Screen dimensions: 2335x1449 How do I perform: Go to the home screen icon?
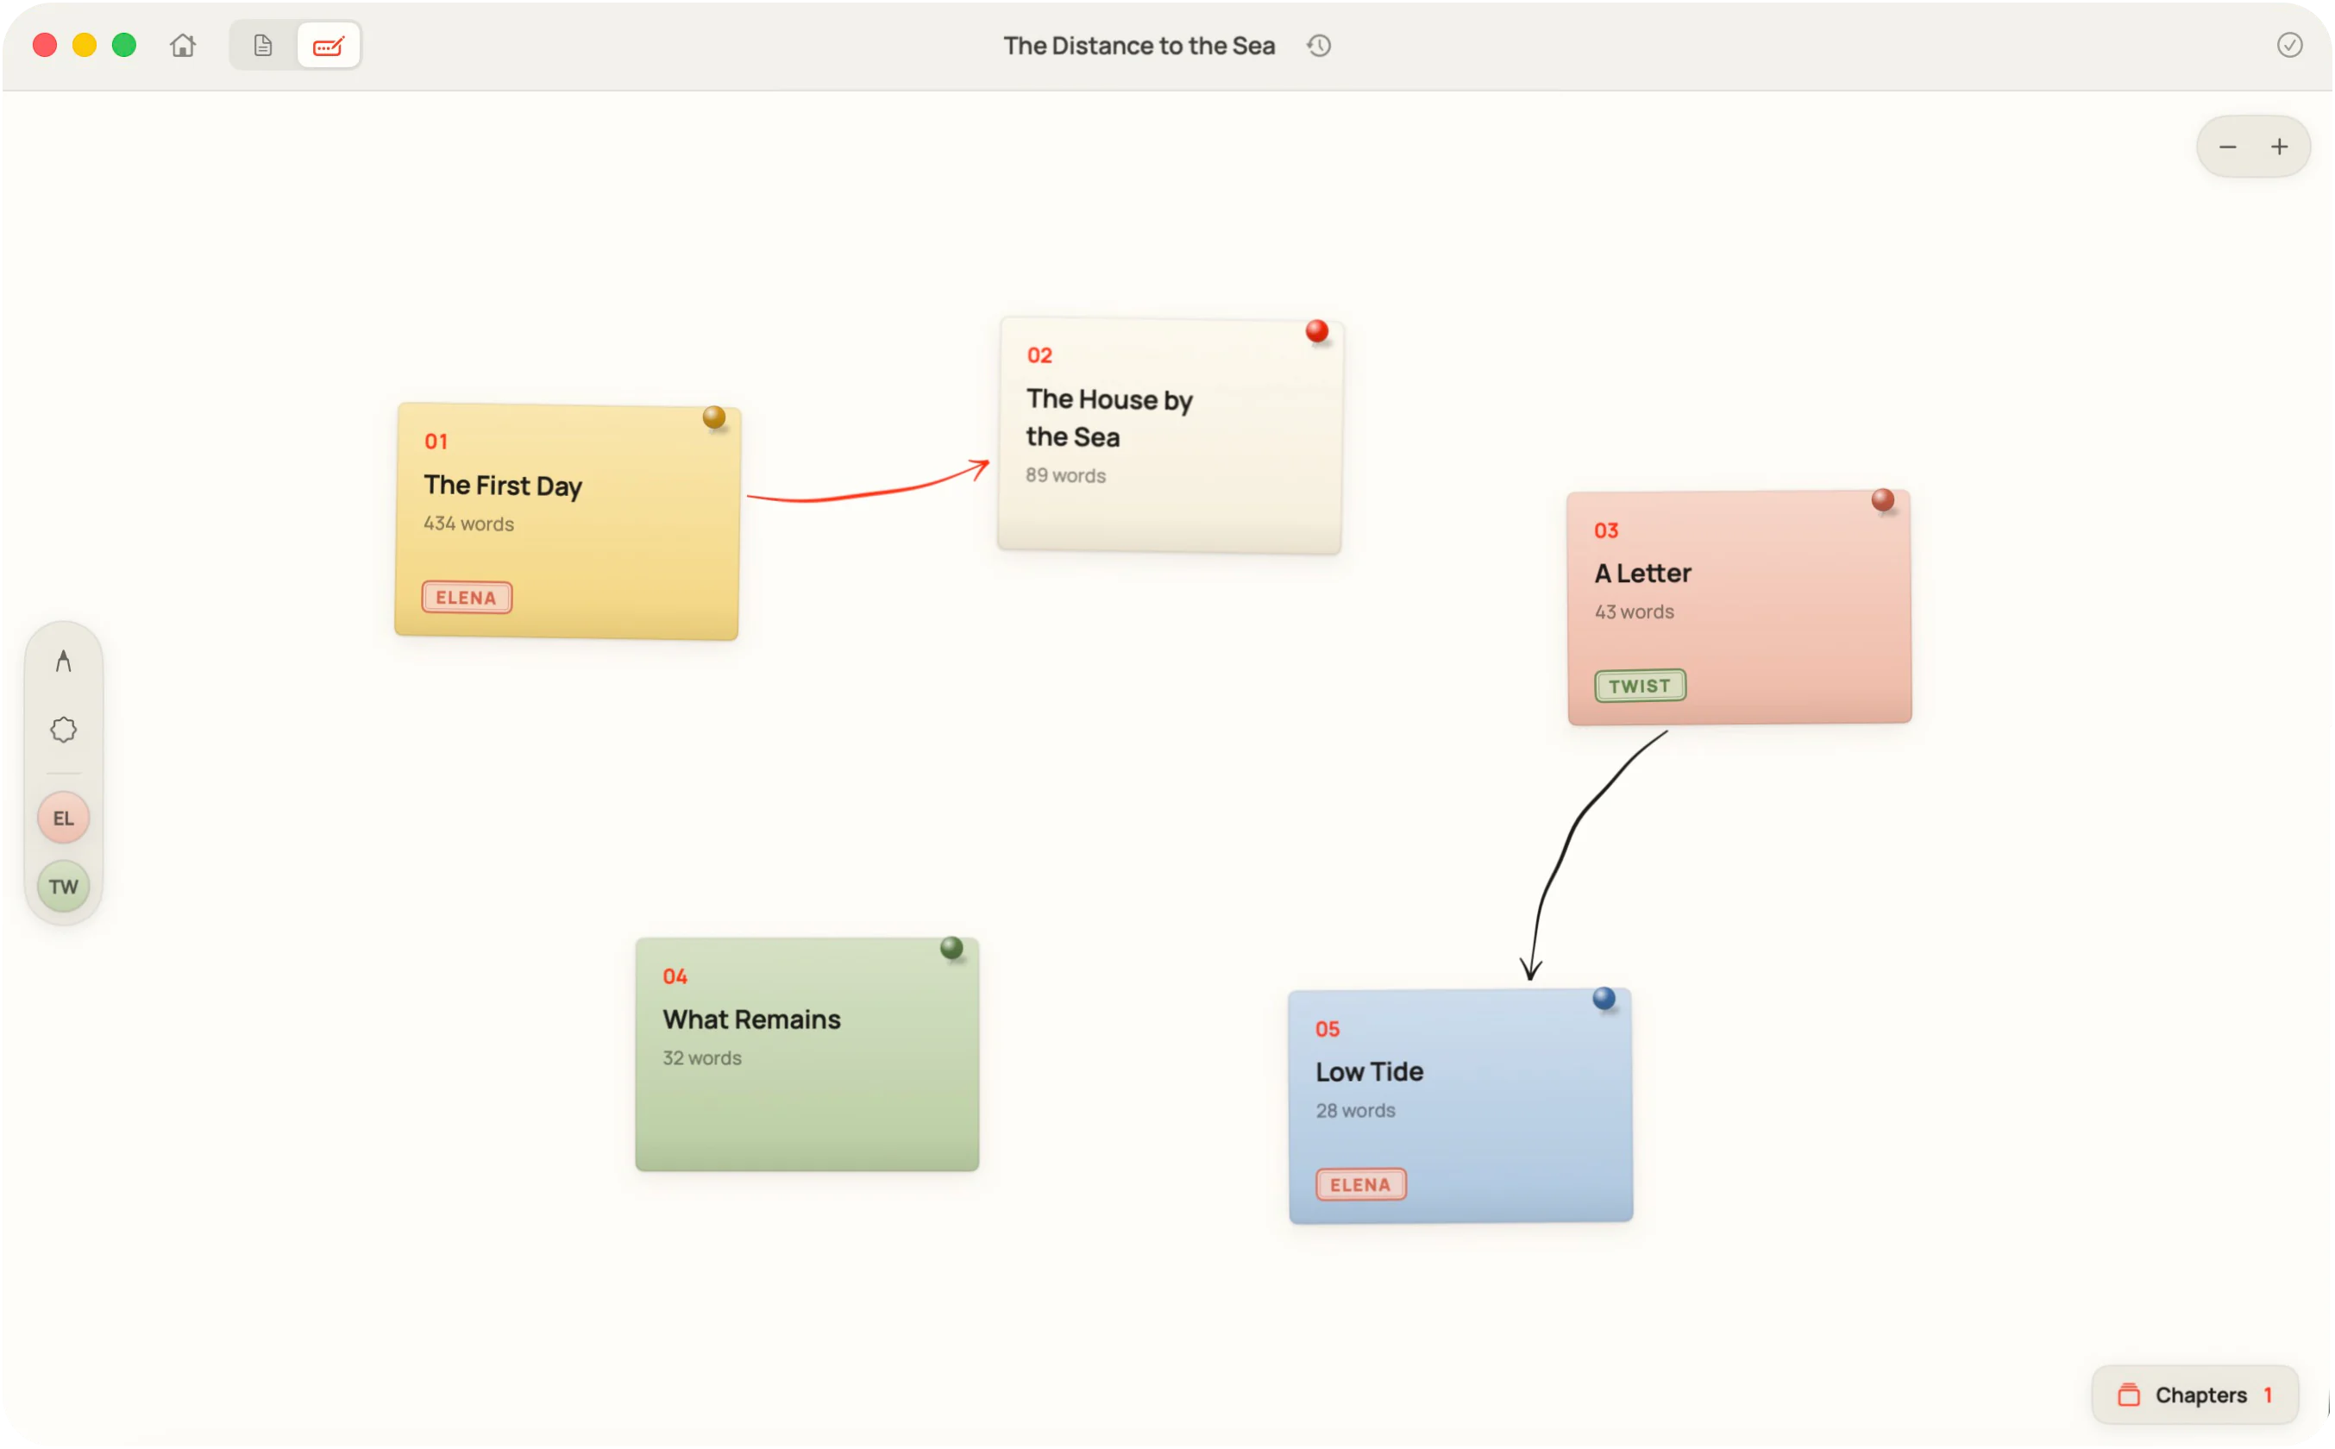[183, 45]
